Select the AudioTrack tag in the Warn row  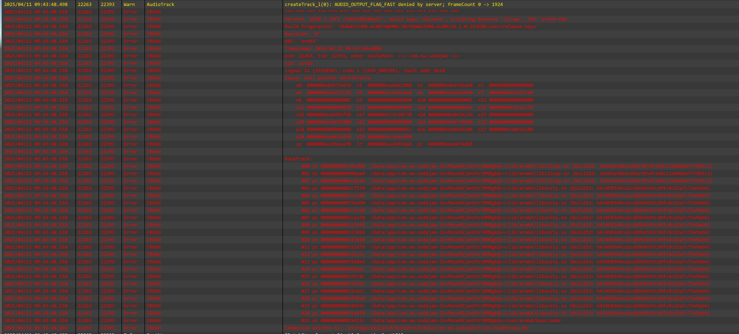point(161,5)
